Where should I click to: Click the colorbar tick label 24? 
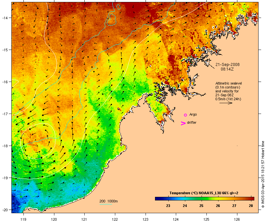(x=185, y=206)
